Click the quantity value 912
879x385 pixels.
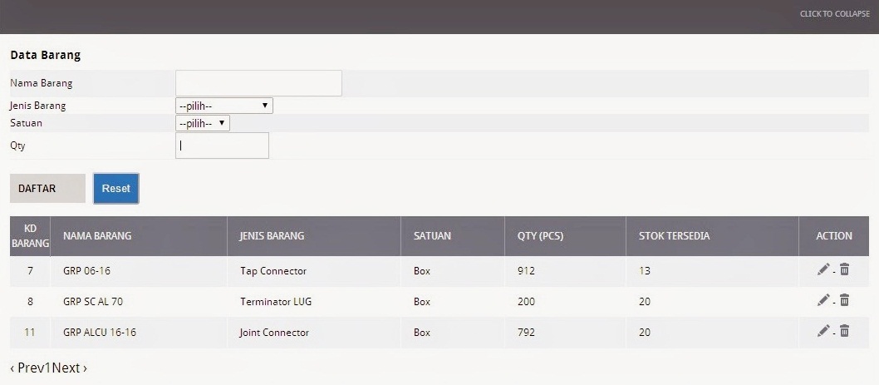527,271
